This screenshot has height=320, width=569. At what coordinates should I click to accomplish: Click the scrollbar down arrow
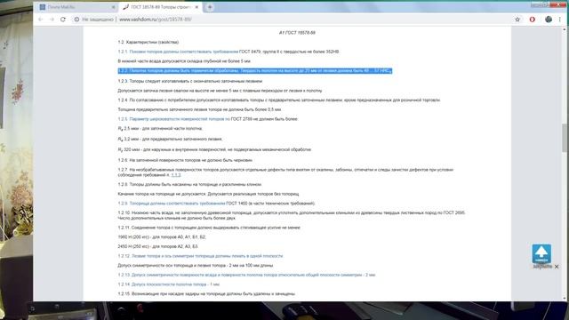(x=565, y=299)
